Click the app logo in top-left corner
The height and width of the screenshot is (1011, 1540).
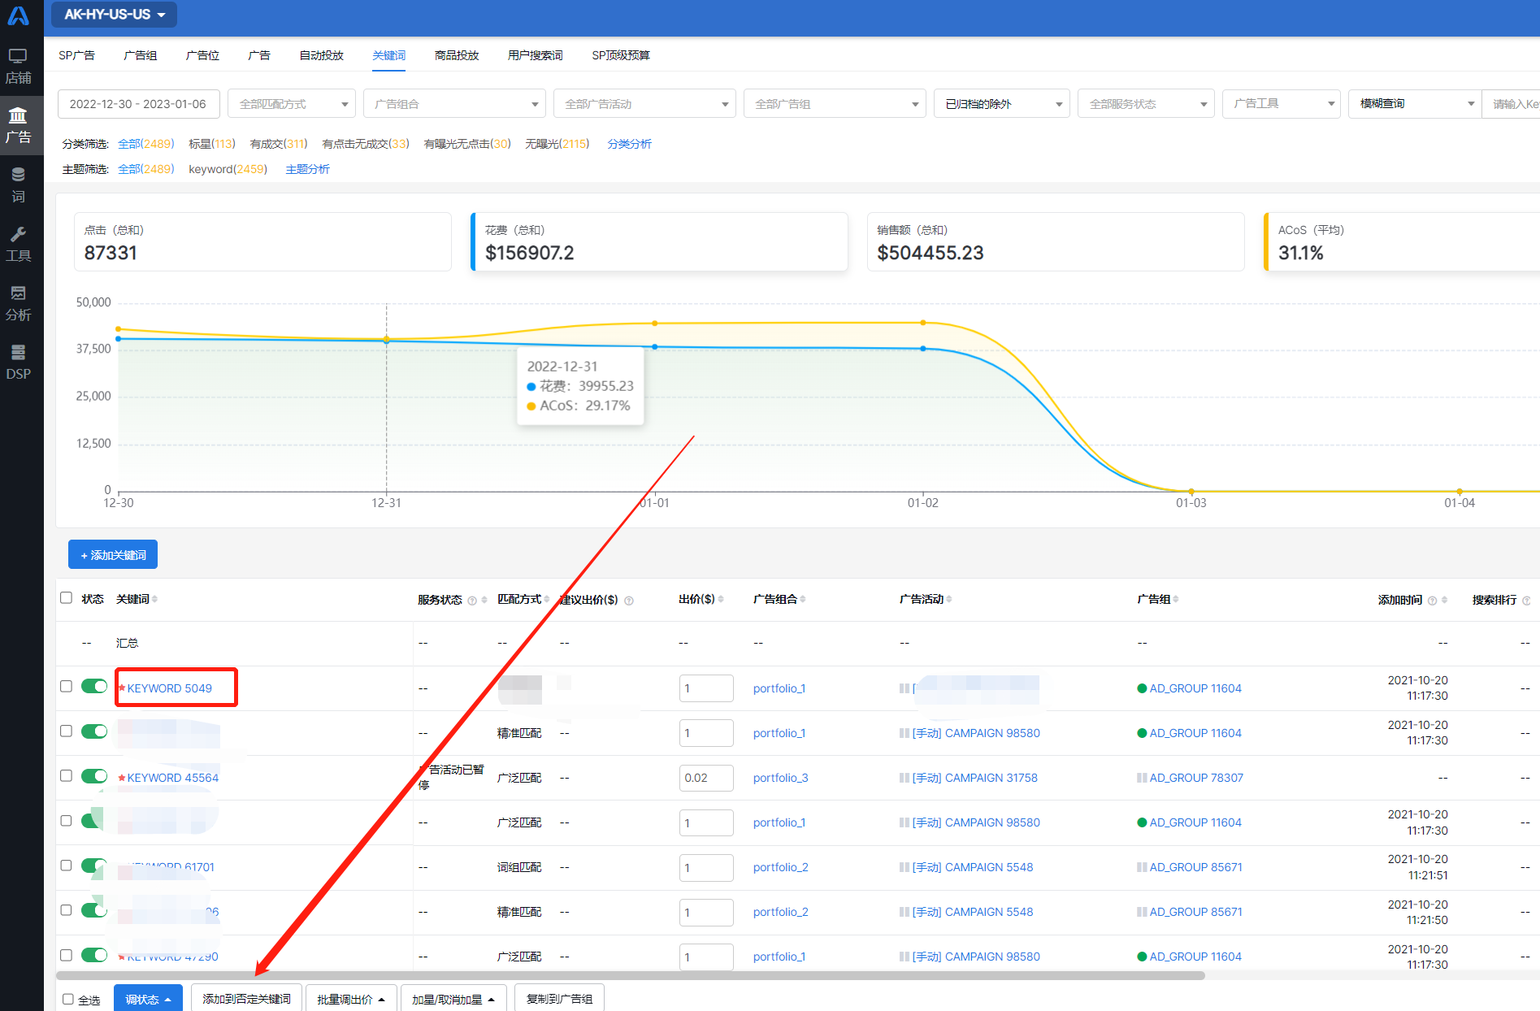click(x=18, y=15)
